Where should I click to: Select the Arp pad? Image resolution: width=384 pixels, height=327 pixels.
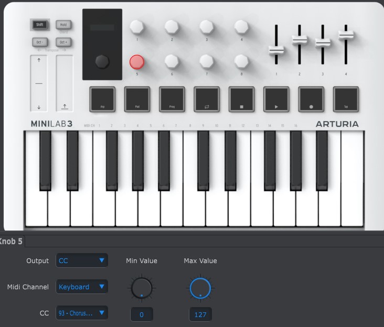tap(102, 99)
